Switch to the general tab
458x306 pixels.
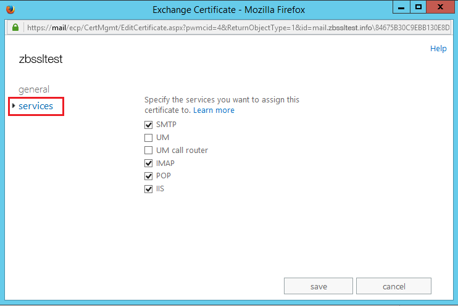tap(34, 89)
